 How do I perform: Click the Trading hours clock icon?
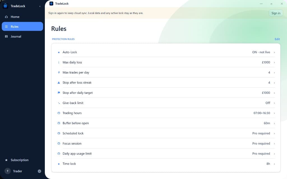point(59,113)
